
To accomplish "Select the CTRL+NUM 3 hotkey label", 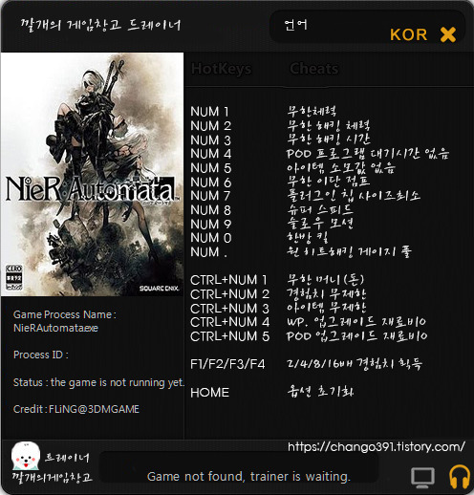I will pos(229,309).
